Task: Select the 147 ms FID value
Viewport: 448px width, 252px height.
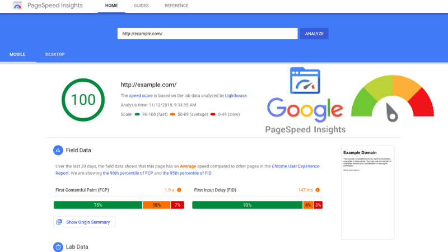Action: [305, 190]
